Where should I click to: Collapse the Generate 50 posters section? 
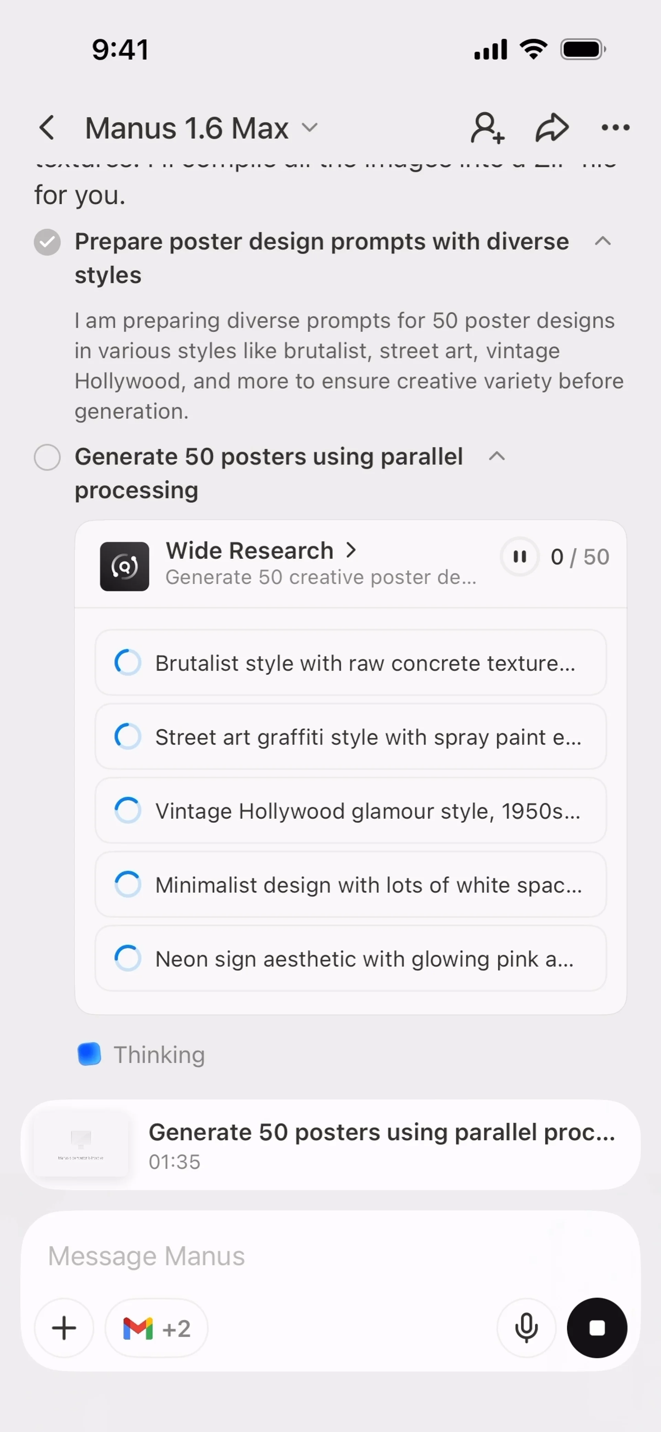coord(496,457)
